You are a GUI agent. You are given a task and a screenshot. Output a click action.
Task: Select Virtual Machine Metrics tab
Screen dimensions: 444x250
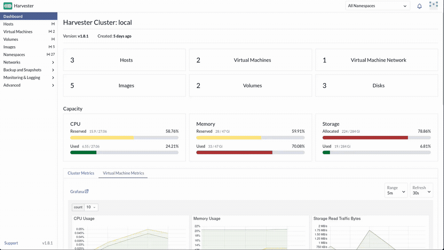123,173
